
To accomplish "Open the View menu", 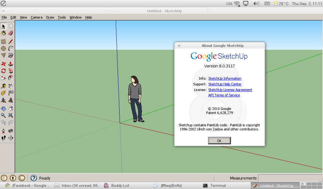I will click(23, 17).
